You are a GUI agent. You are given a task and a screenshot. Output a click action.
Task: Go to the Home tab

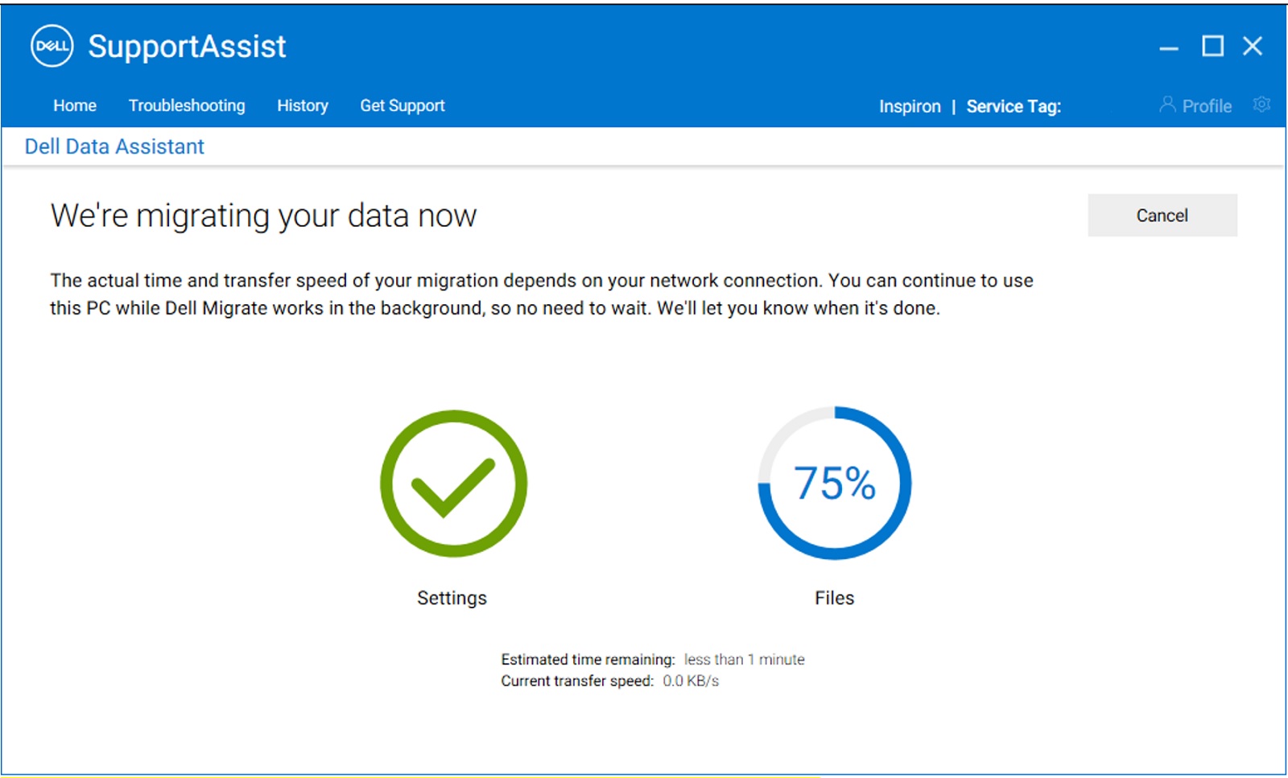[x=75, y=105]
